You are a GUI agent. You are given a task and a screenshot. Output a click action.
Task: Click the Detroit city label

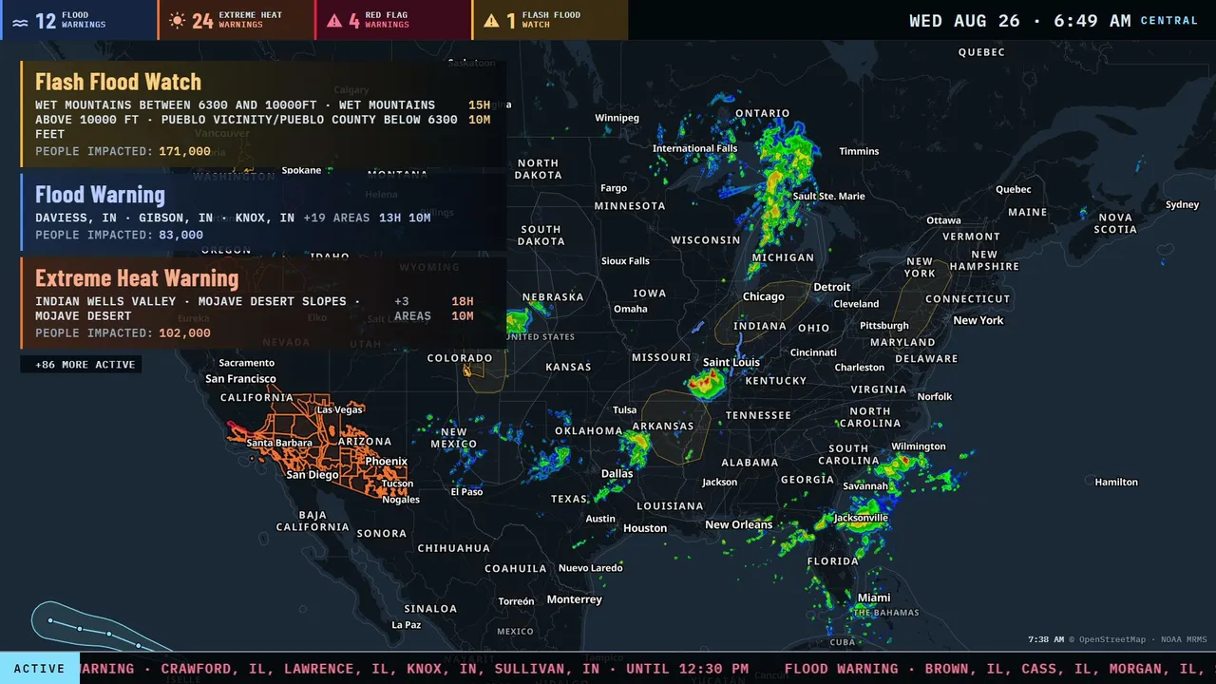tap(832, 287)
